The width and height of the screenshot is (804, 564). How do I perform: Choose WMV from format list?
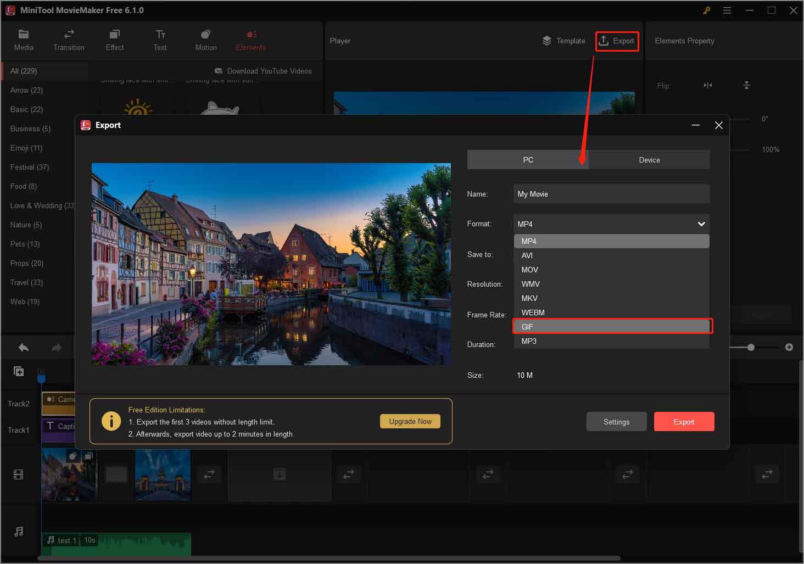(611, 284)
